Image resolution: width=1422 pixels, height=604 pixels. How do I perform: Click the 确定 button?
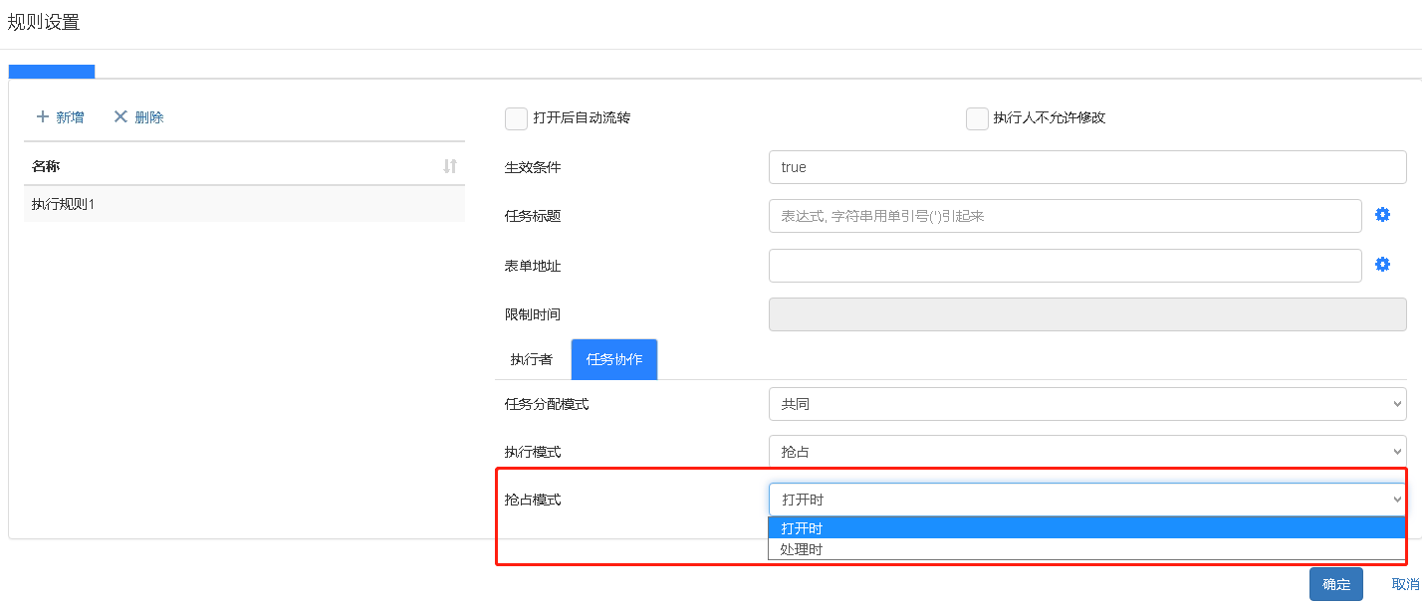pos(1335,584)
